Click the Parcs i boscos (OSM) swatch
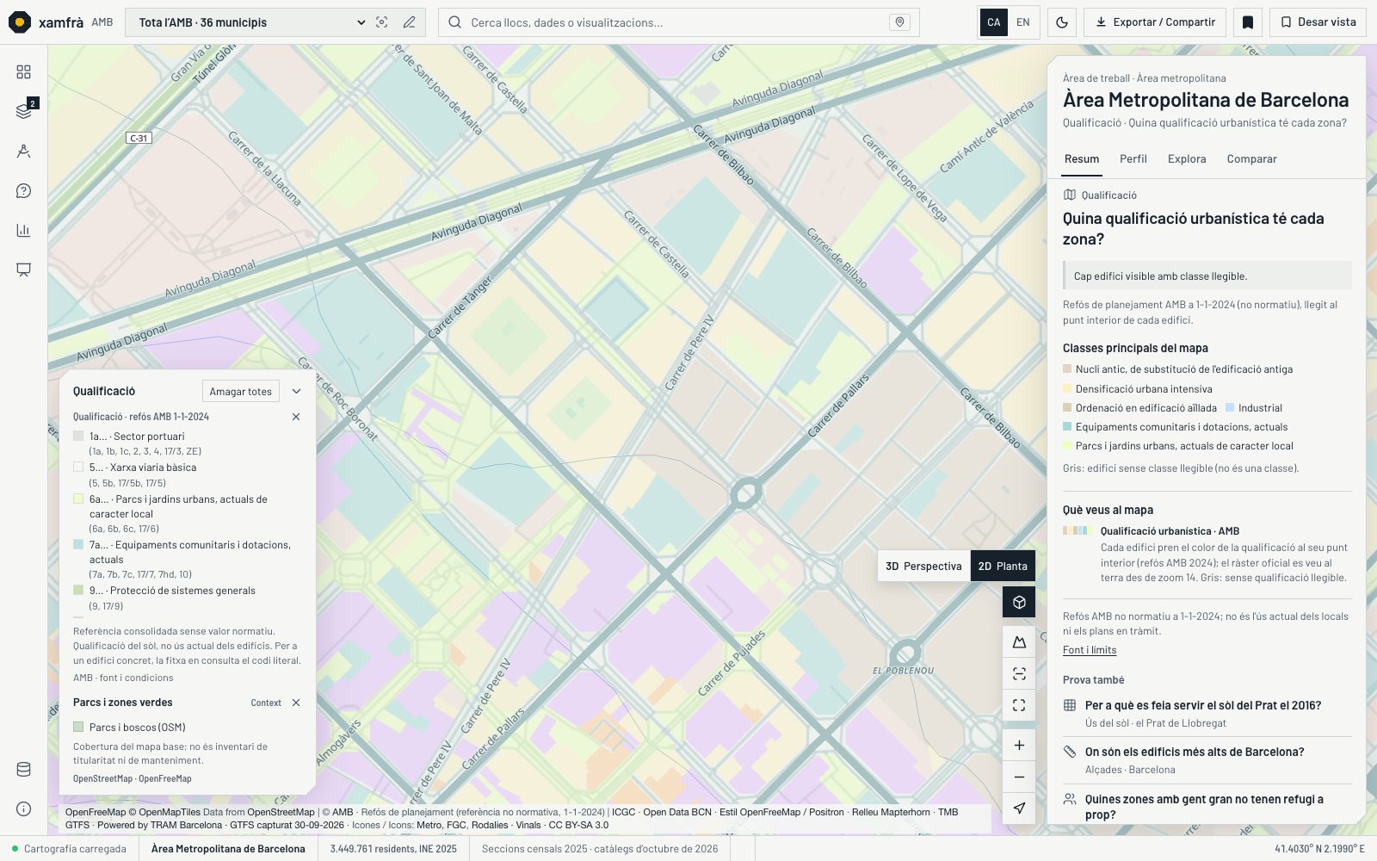1377x861 pixels. tap(78, 728)
